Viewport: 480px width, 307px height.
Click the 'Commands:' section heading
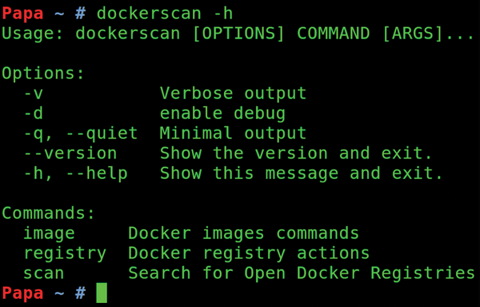48,213
